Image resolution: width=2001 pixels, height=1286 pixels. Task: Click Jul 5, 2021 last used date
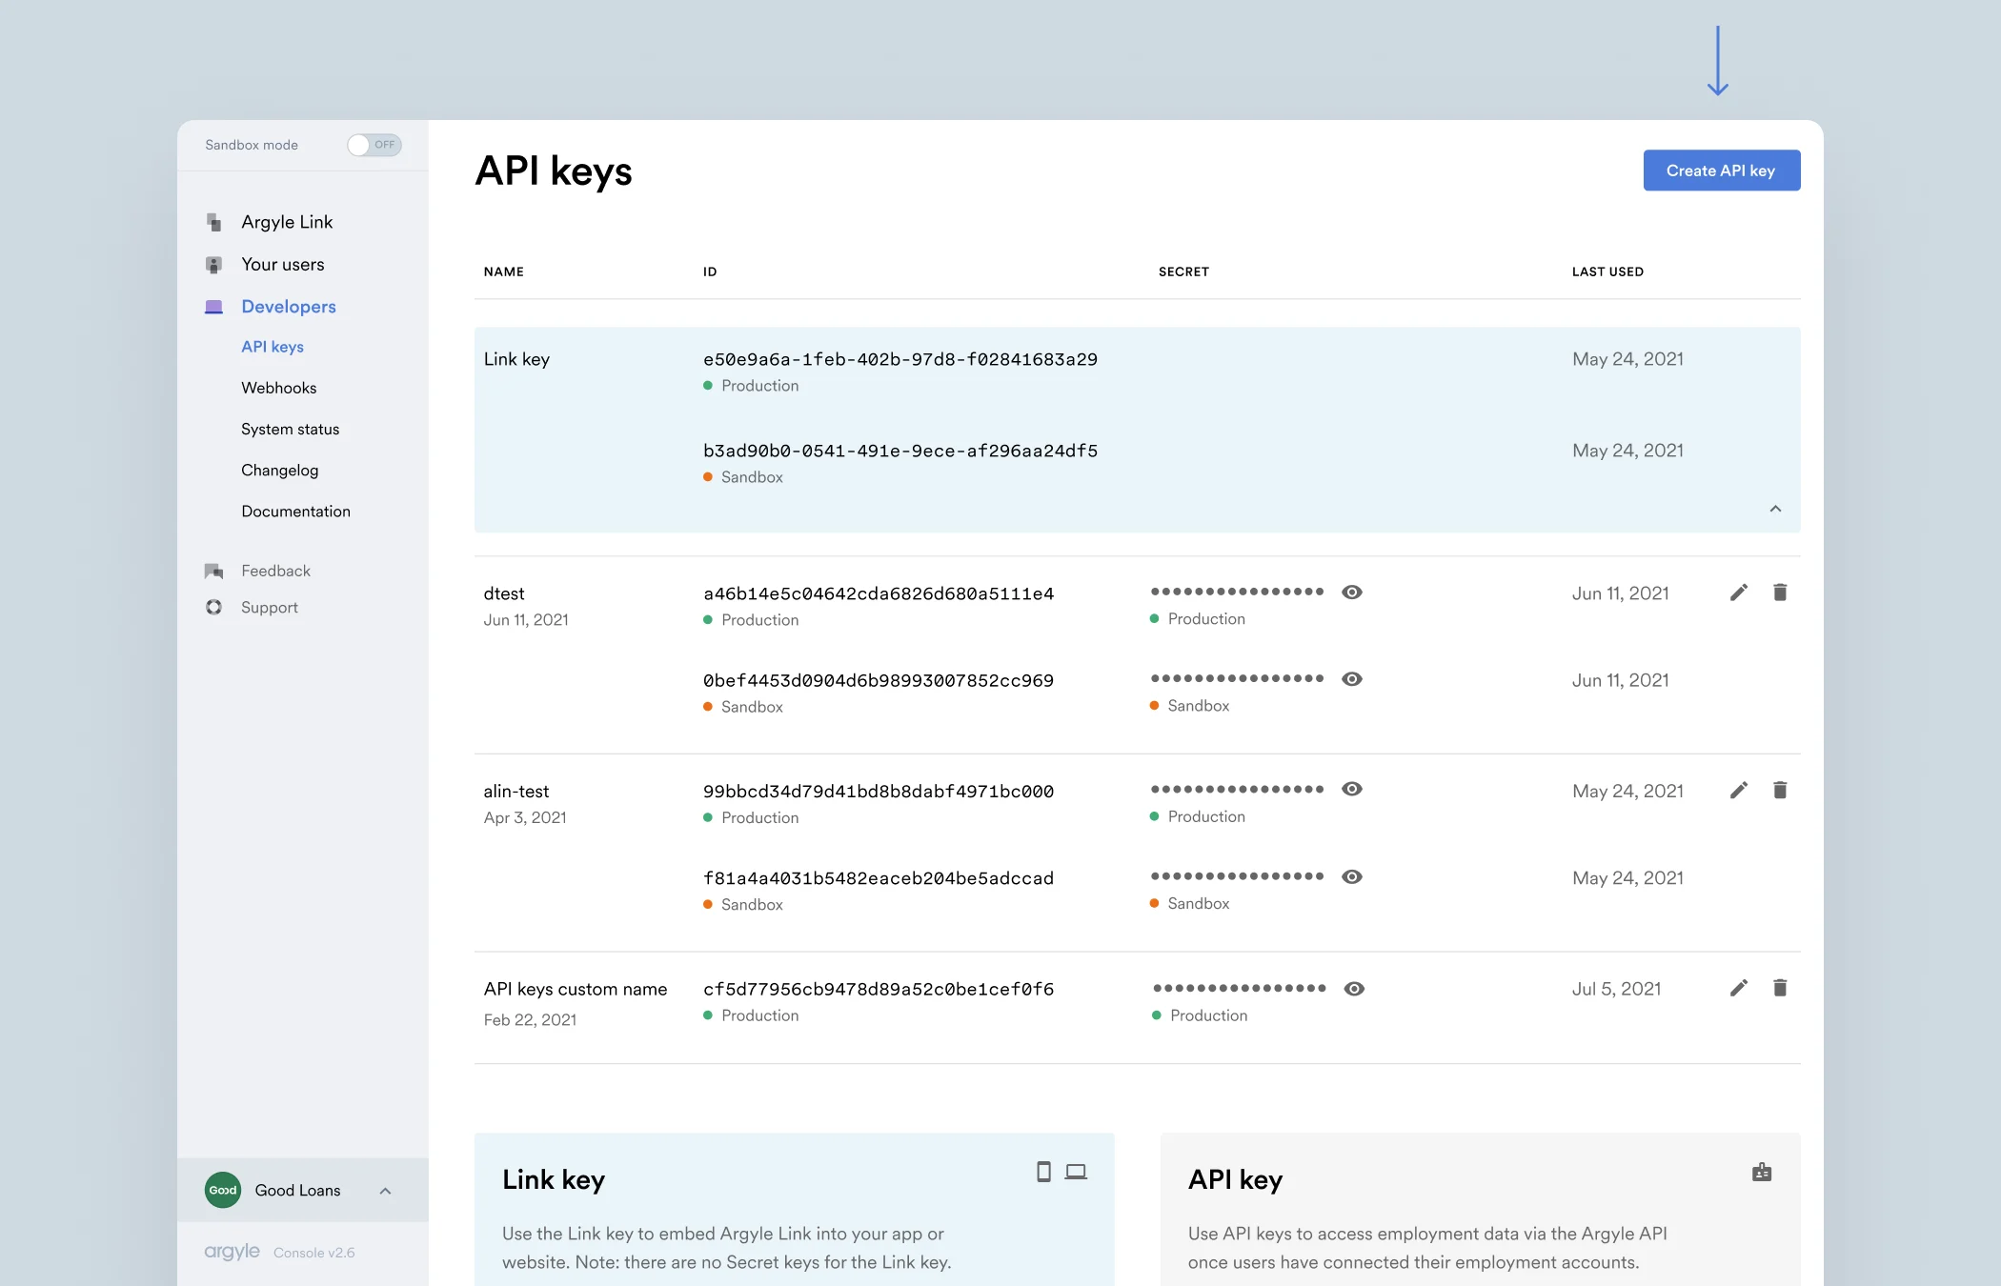pyautogui.click(x=1616, y=989)
